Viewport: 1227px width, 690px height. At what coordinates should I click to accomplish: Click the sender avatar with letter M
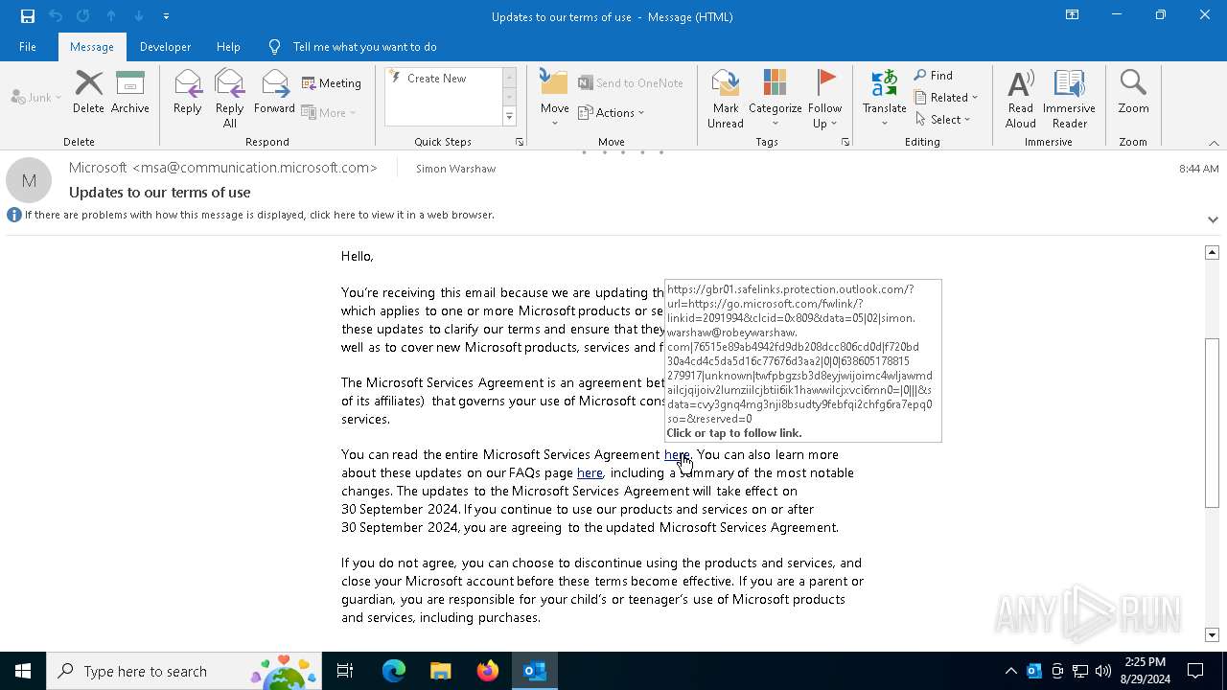29,180
